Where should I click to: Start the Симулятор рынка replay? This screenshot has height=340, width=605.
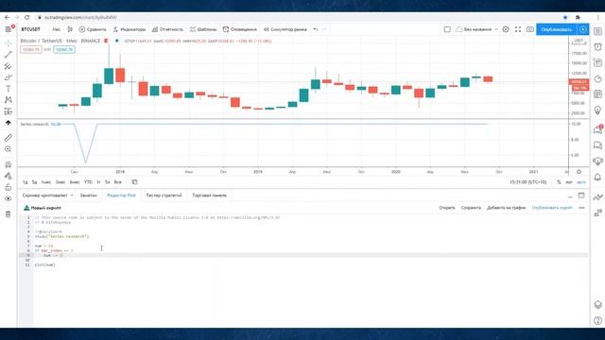285,29
